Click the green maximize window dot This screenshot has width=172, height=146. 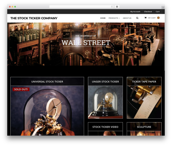point(15,7)
